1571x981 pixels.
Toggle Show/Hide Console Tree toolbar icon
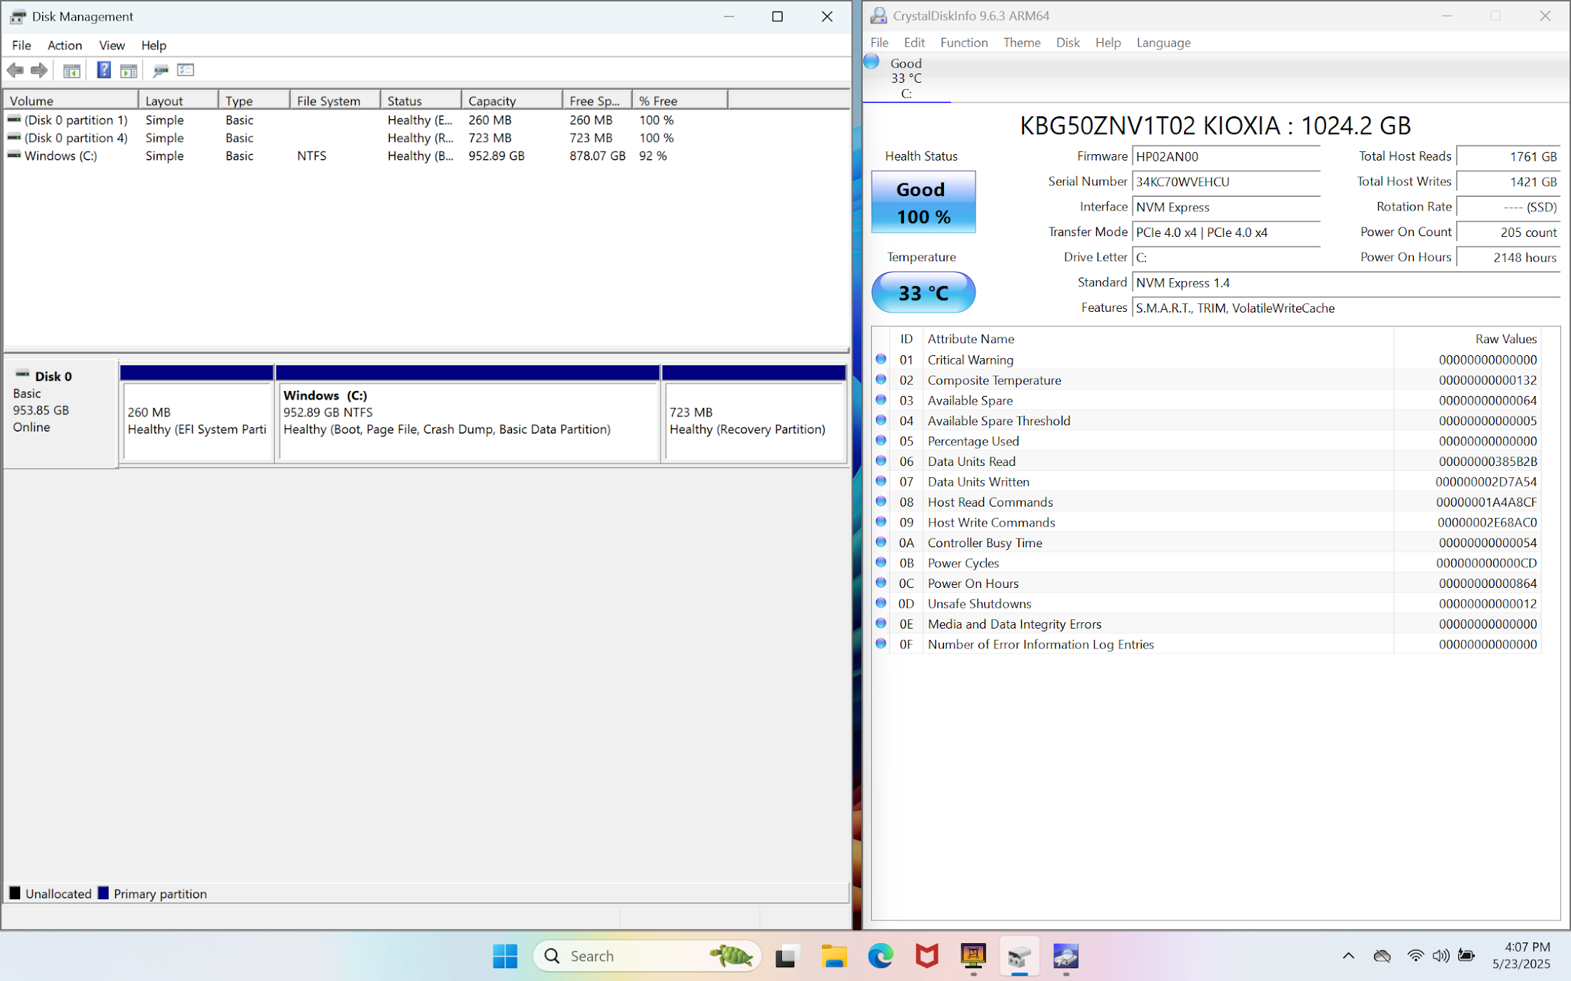[x=71, y=70]
